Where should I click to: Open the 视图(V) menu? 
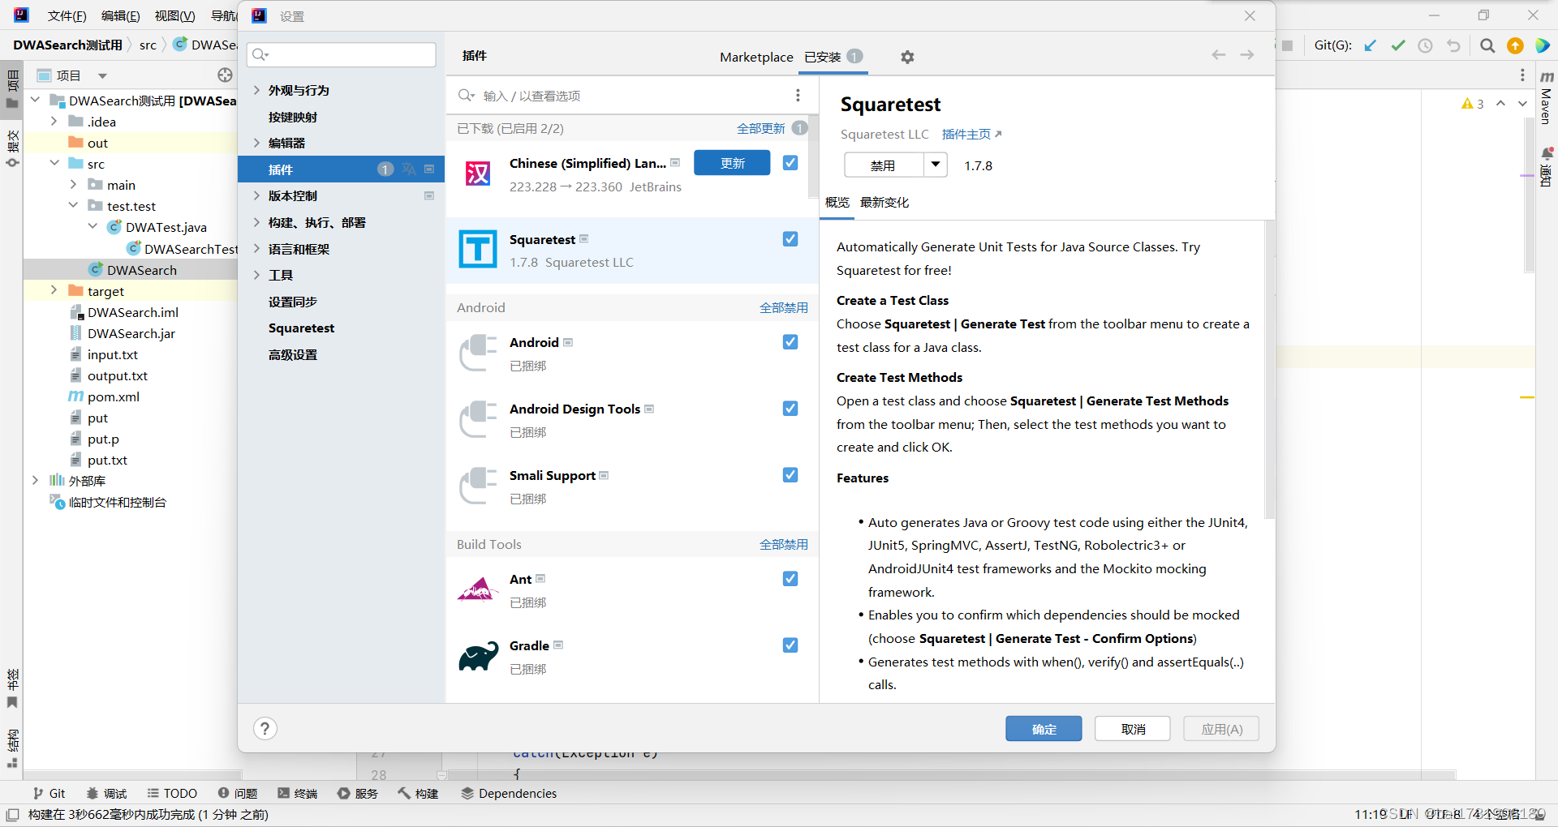tap(174, 16)
